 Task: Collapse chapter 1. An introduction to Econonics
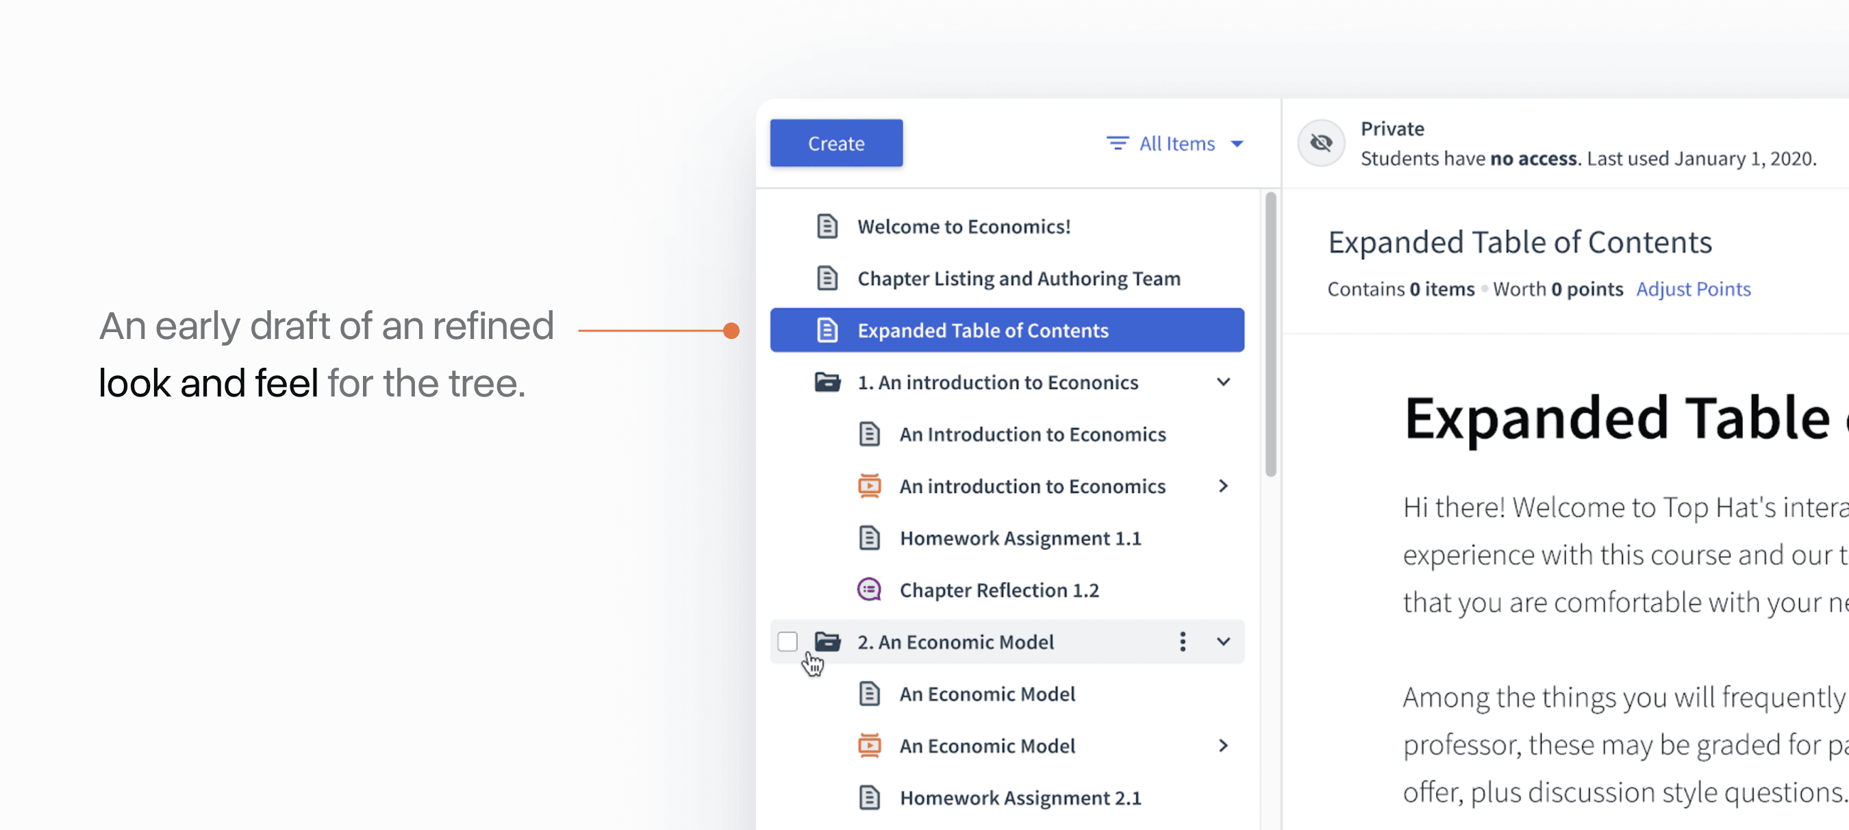tap(1223, 381)
